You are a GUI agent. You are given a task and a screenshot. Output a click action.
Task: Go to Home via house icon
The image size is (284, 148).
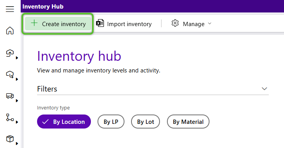pyautogui.click(x=10, y=30)
